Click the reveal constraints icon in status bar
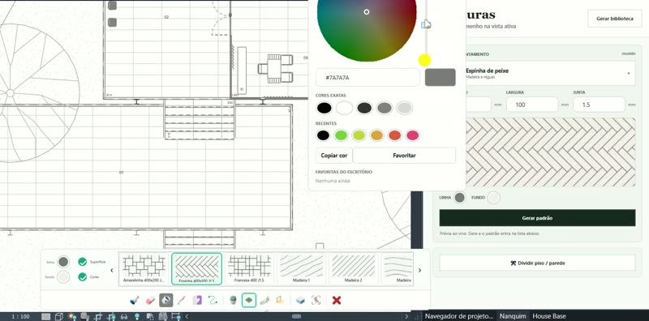Screen dimensions: 649x321 tap(176, 316)
